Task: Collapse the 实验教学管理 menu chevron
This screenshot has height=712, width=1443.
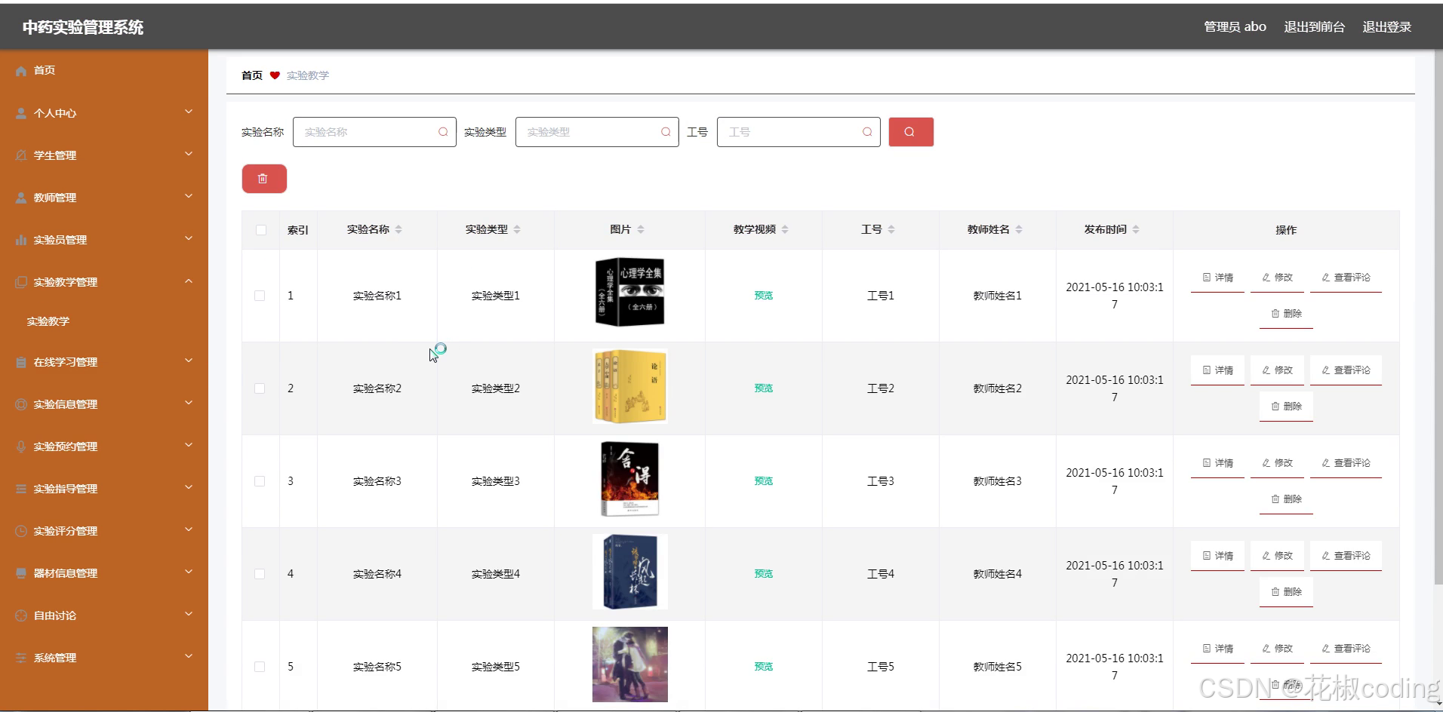Action: point(189,281)
